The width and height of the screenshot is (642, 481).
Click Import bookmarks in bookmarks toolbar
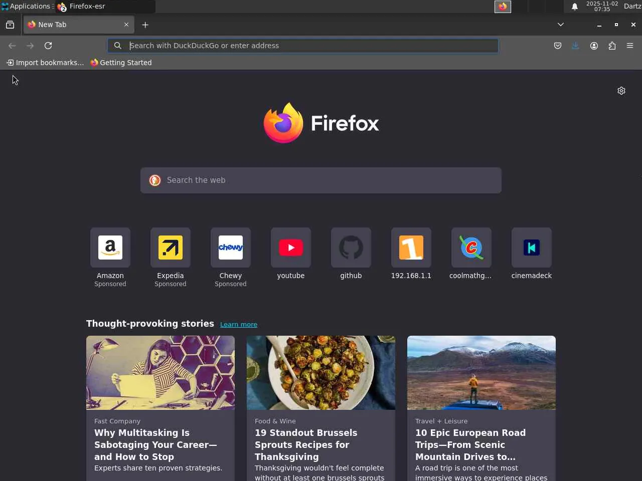pyautogui.click(x=45, y=63)
